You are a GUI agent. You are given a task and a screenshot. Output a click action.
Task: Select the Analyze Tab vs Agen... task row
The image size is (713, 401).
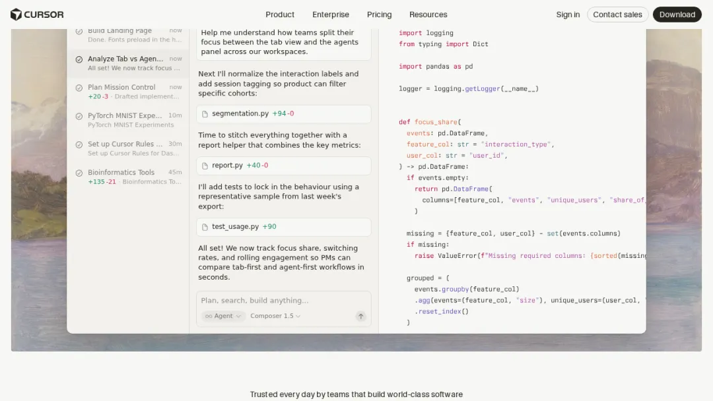pyautogui.click(x=128, y=63)
